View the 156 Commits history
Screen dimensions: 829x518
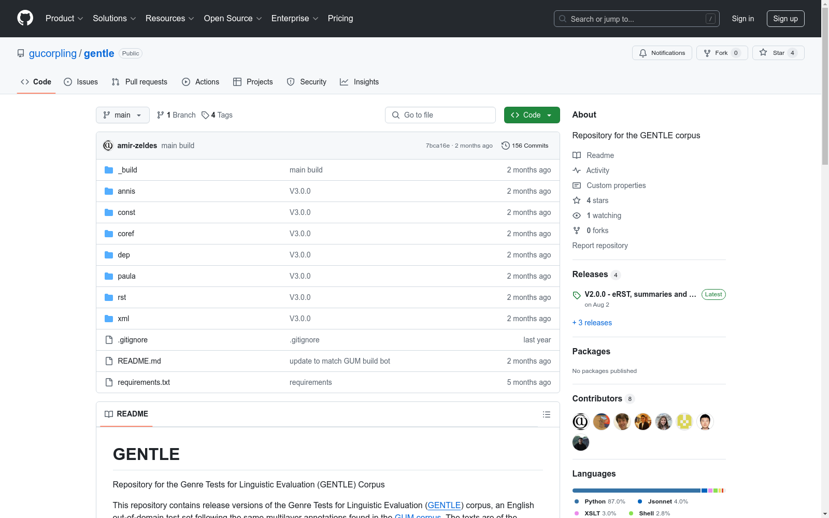(x=525, y=146)
